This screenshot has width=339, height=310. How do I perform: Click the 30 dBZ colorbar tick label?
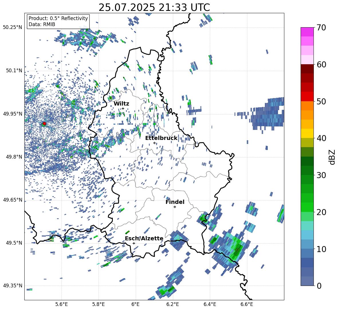tap(321, 175)
